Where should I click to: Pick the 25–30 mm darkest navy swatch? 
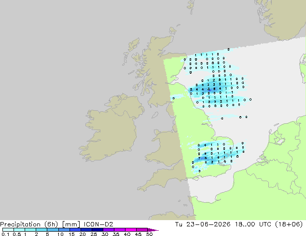[x=97, y=230]
